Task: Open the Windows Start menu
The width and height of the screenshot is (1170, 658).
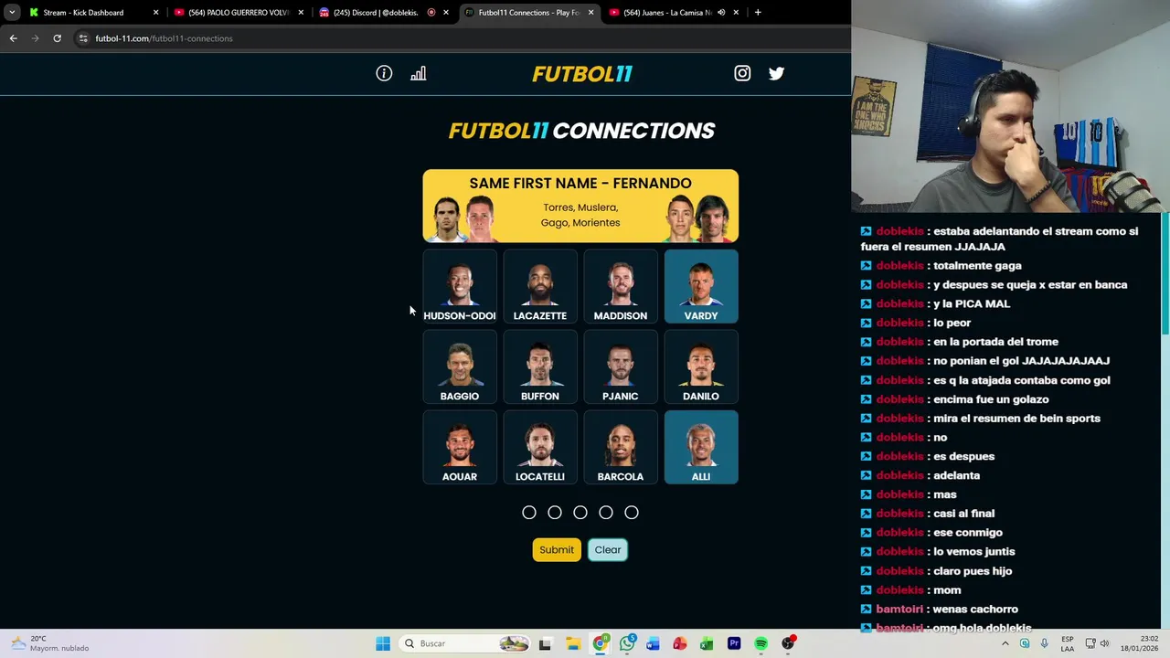Action: 383,643
